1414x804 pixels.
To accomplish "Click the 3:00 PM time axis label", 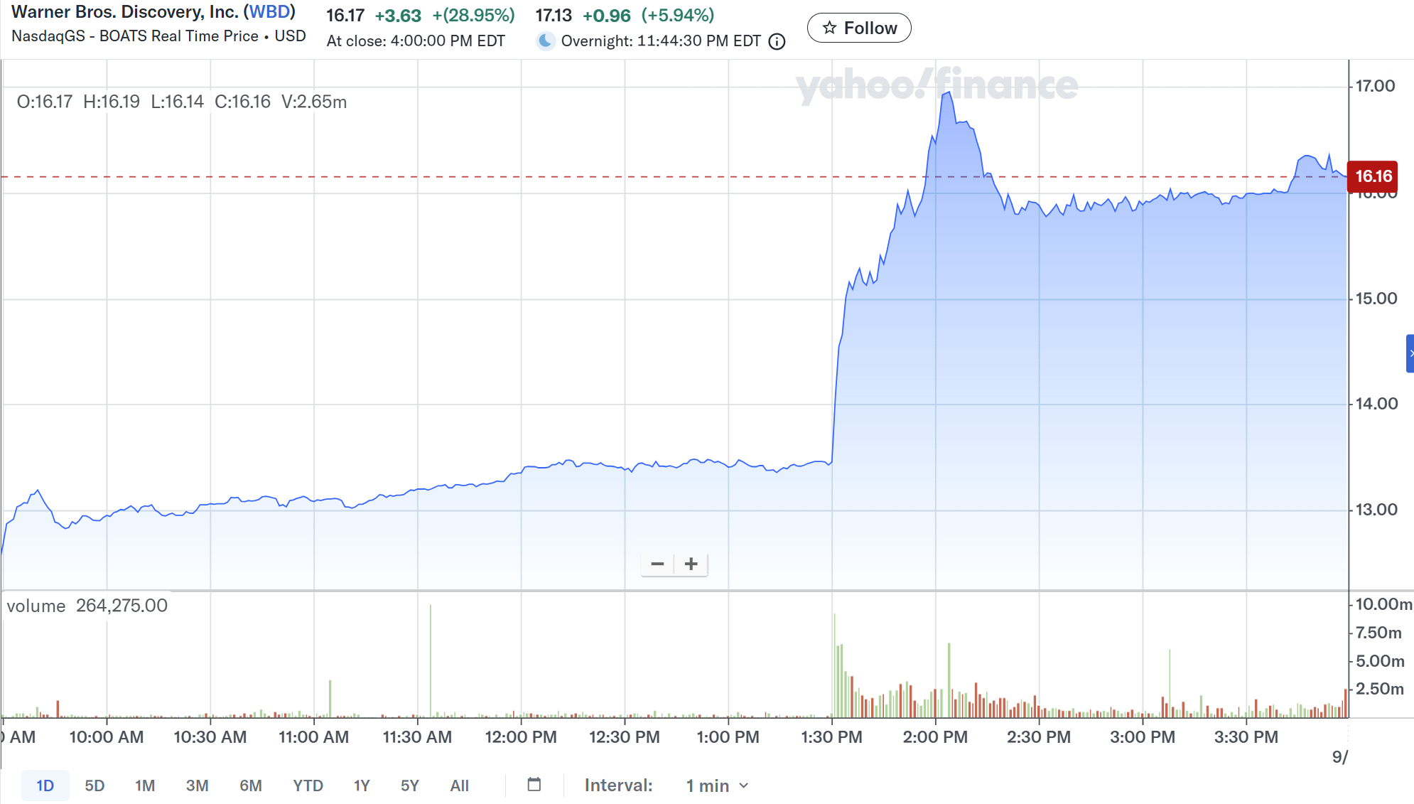I will 1143,737.
